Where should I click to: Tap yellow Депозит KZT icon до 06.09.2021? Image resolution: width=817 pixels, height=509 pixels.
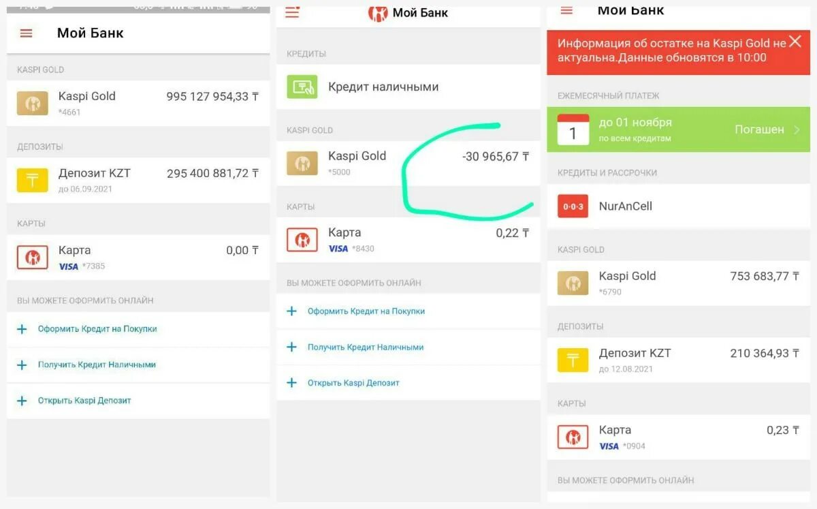point(33,180)
